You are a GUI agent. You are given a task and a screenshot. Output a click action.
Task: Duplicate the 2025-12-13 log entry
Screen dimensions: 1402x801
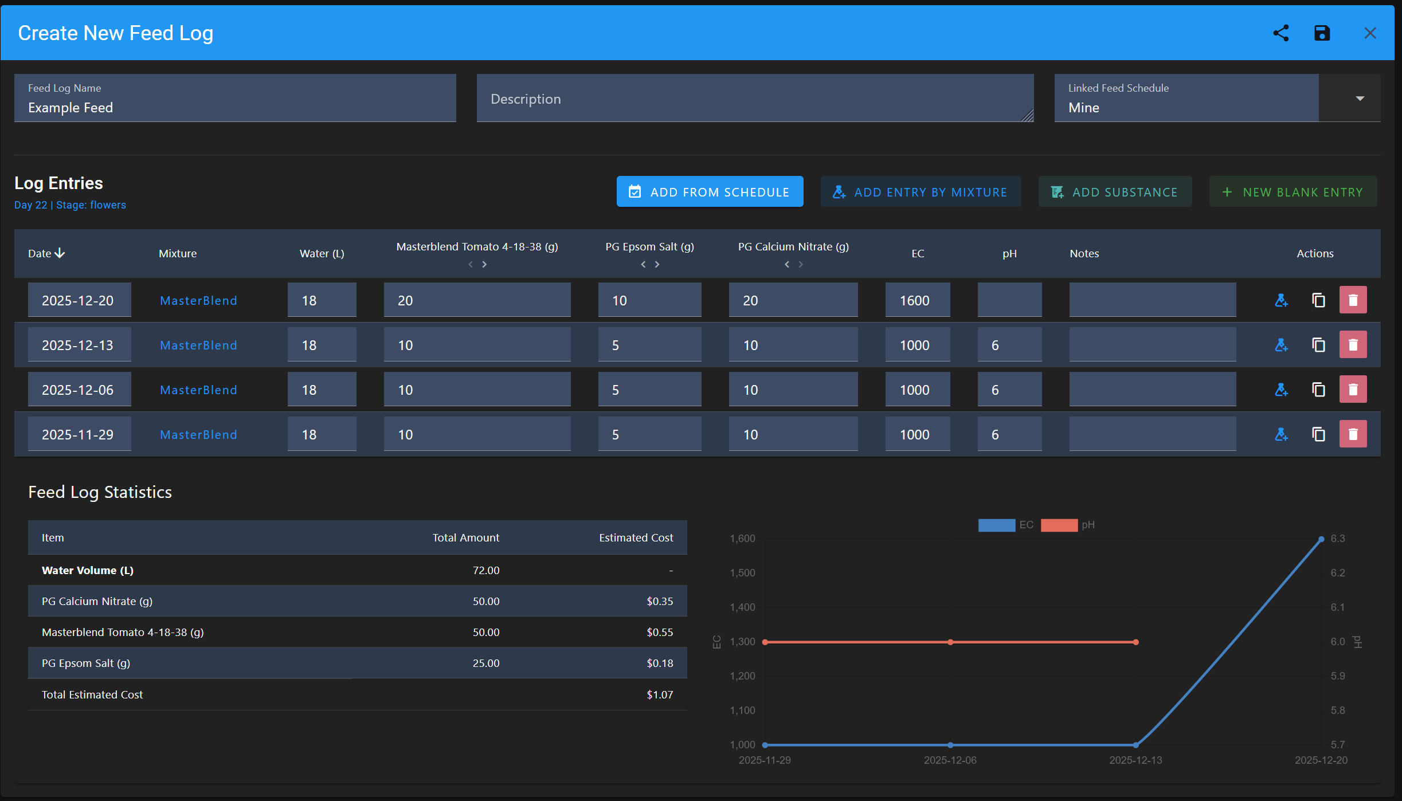[x=1318, y=344]
